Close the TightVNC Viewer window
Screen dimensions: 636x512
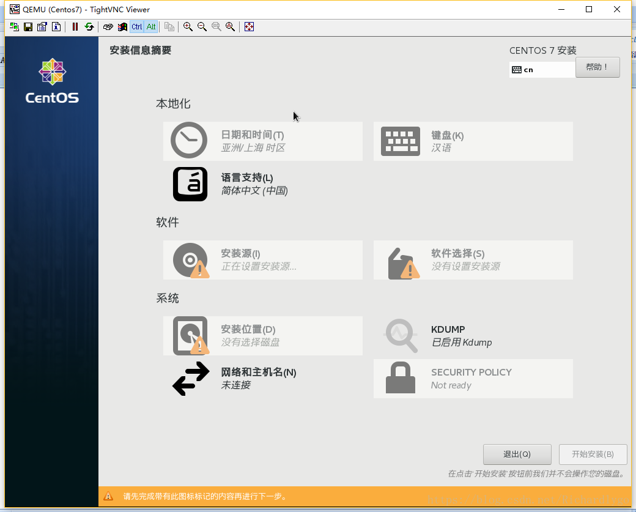(x=617, y=9)
